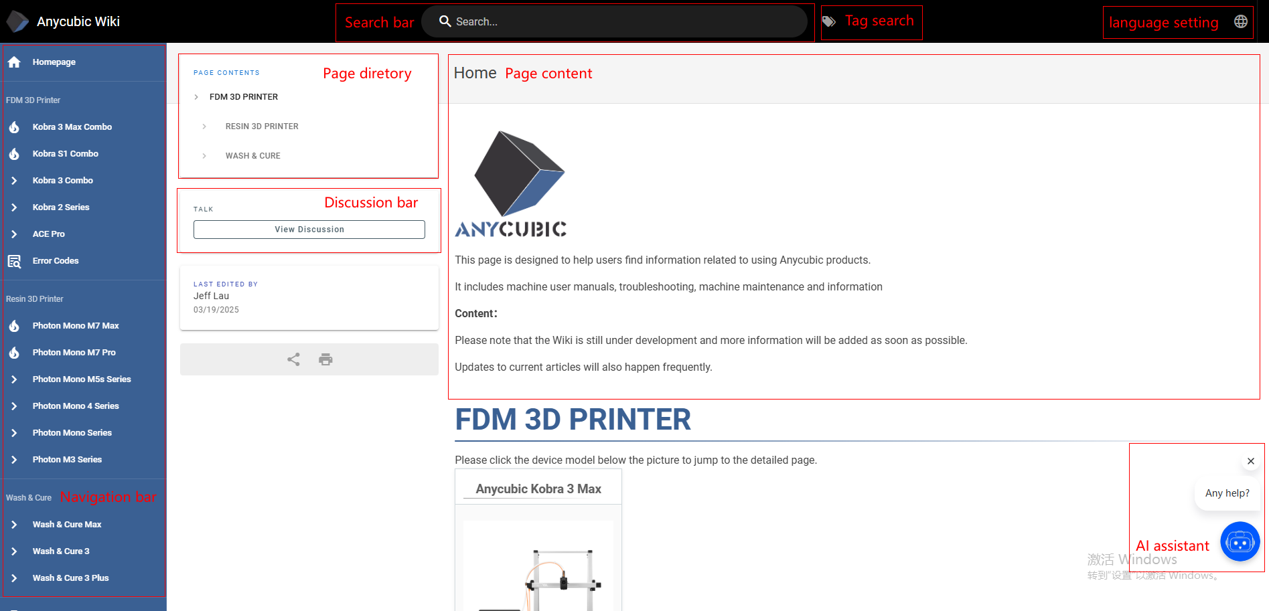Click the Home page title
Viewport: 1269px width, 611px height.
tap(475, 73)
